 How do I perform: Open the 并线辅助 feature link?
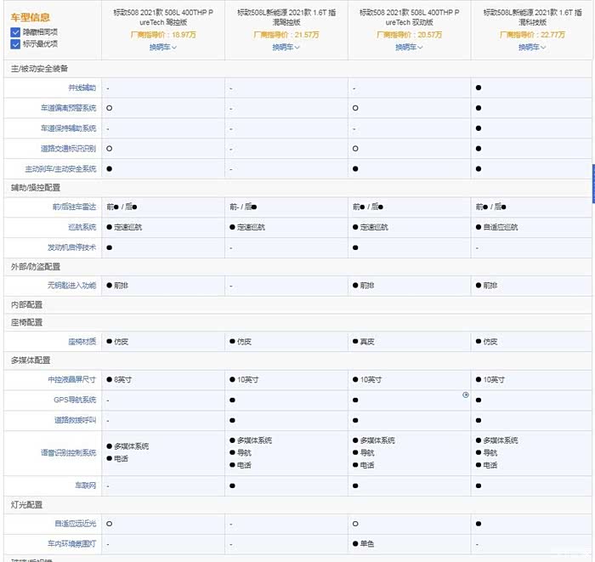(82, 88)
